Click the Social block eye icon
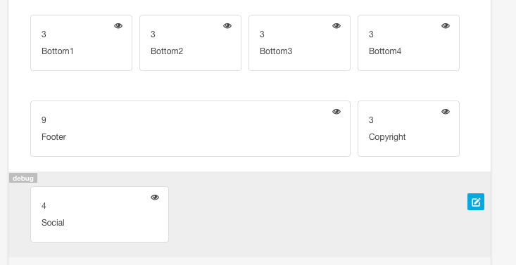This screenshot has width=516, height=265. pyautogui.click(x=155, y=198)
